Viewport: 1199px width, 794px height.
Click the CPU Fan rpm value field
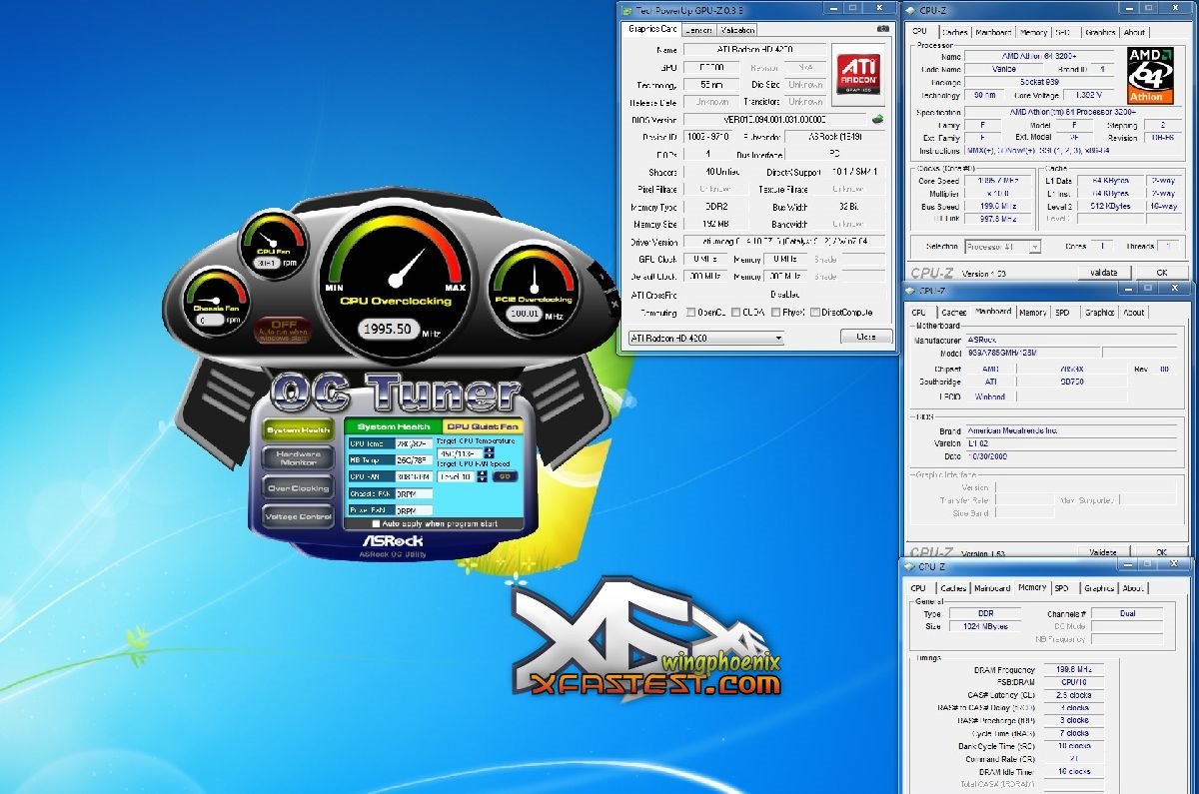tap(265, 263)
